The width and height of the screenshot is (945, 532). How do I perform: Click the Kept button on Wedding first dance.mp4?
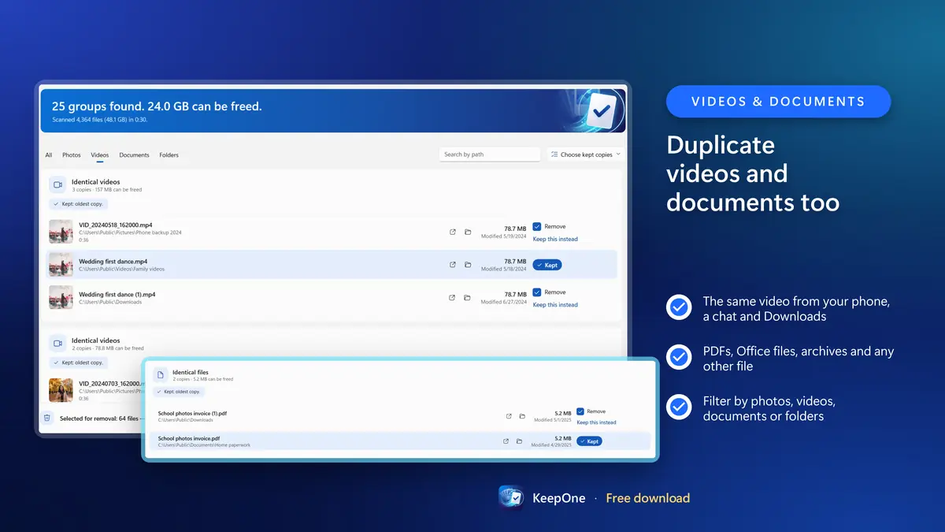click(547, 265)
